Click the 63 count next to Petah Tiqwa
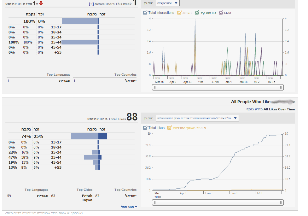The image size is (308, 216). click(x=53, y=196)
